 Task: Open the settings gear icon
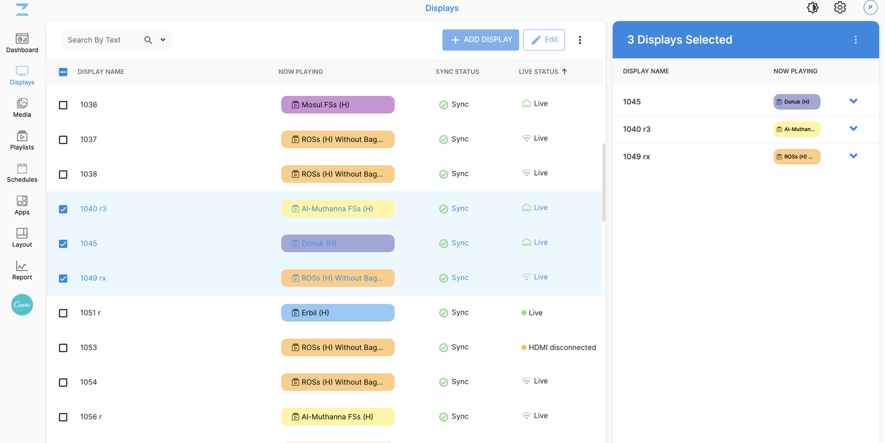tap(840, 8)
